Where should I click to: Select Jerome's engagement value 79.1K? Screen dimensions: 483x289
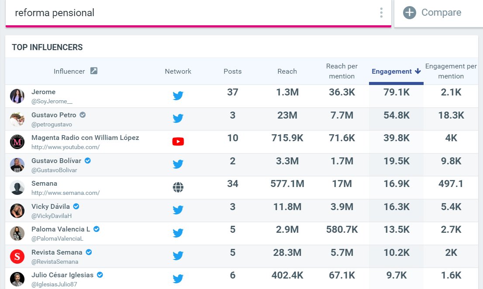(397, 92)
